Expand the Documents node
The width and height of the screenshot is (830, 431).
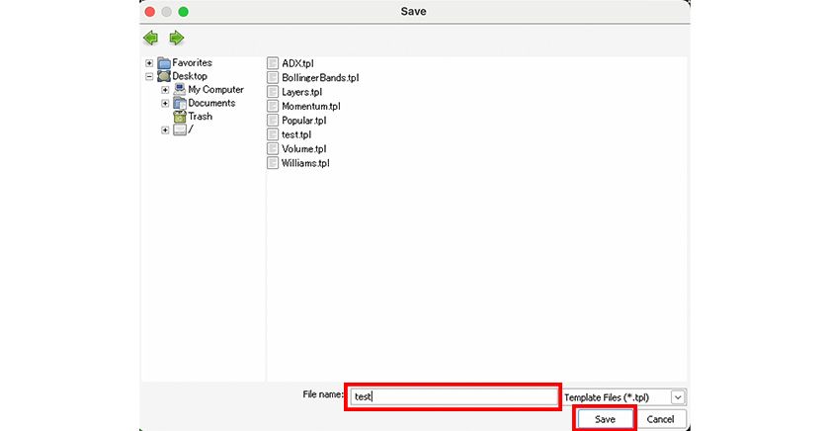coord(165,103)
